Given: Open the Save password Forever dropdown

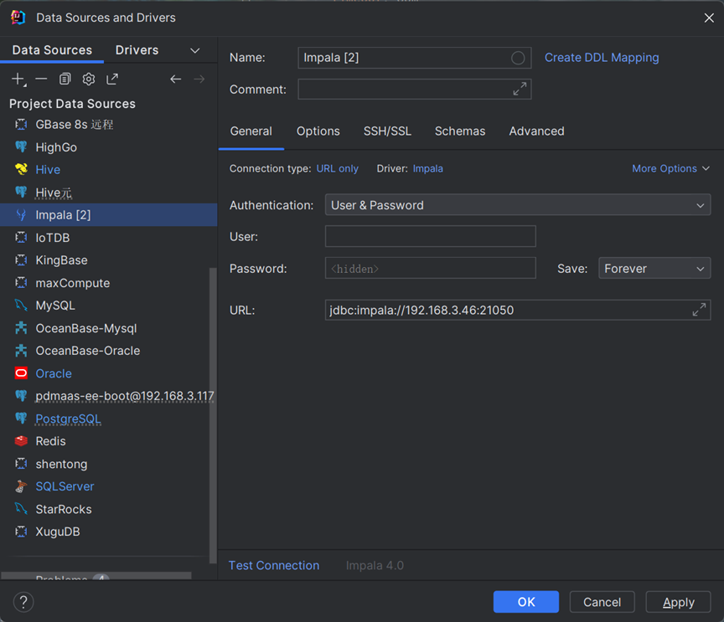Looking at the screenshot, I should pos(654,269).
